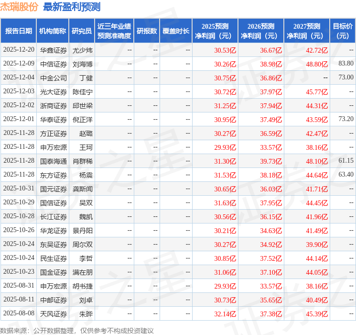
Task: Click 中信证券 institution cell
Action: pos(54,64)
